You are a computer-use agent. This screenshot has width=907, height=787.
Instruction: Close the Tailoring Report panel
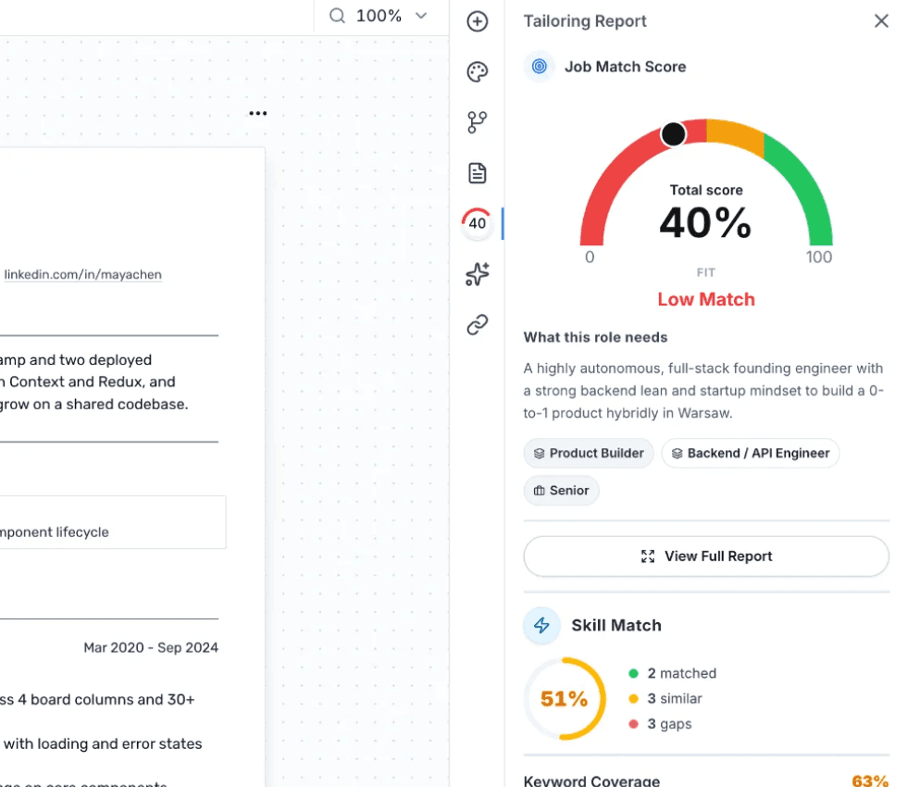pos(881,21)
